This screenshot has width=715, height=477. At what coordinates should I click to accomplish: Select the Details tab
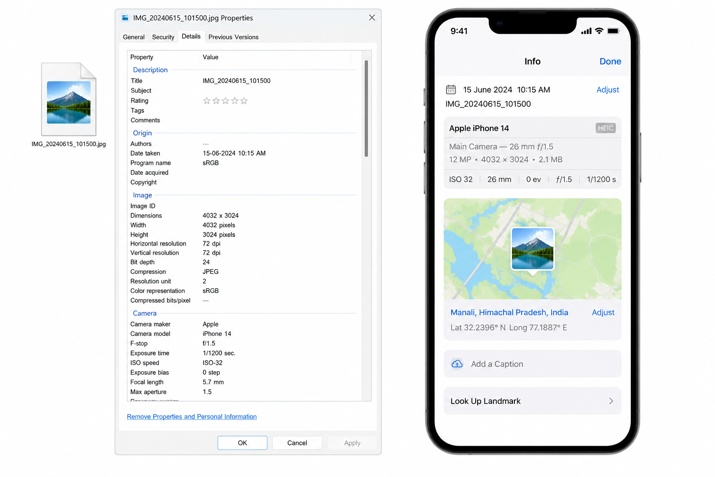[x=191, y=36]
